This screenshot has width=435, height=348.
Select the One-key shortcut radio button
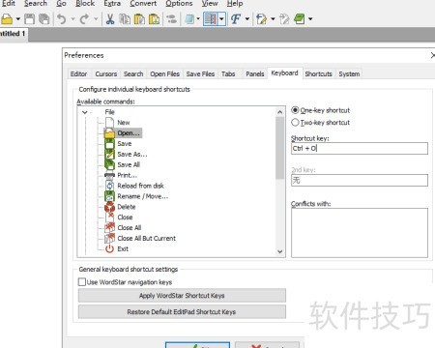295,110
